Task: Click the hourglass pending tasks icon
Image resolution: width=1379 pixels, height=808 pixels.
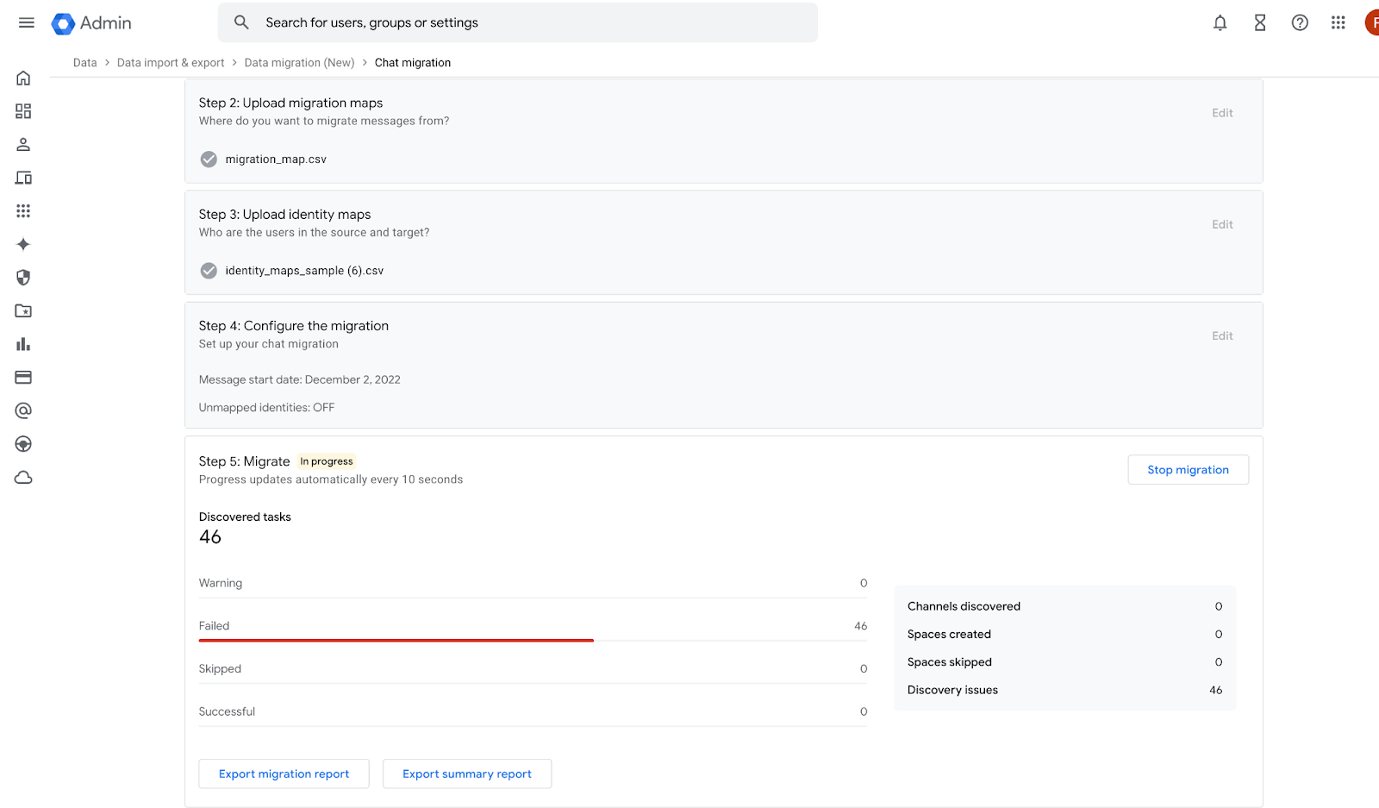Action: (1259, 22)
